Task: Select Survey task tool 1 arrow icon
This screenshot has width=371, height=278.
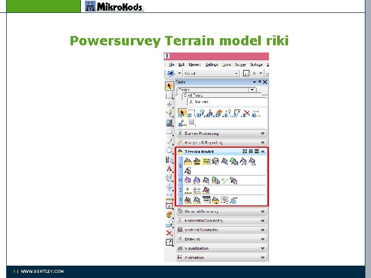Action: [x=182, y=113]
